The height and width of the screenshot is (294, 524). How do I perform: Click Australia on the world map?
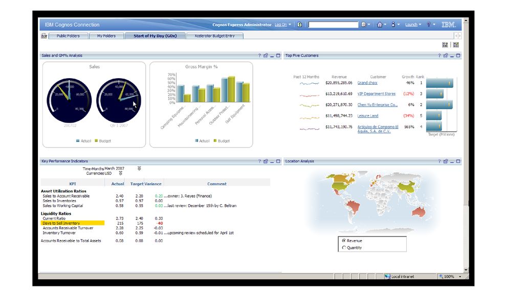(x=419, y=212)
